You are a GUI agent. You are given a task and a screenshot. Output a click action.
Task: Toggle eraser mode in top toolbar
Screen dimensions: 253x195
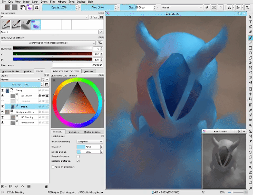tap(207, 7)
